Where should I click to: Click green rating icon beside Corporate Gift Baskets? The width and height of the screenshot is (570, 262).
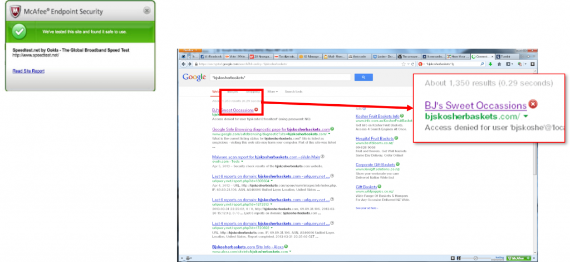click(x=397, y=164)
